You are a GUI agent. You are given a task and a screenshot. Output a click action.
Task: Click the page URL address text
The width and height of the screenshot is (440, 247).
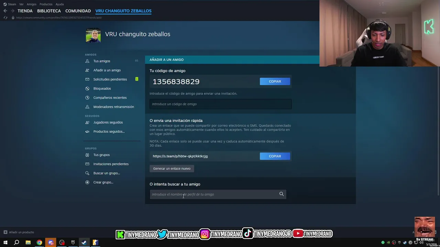pyautogui.click(x=59, y=17)
